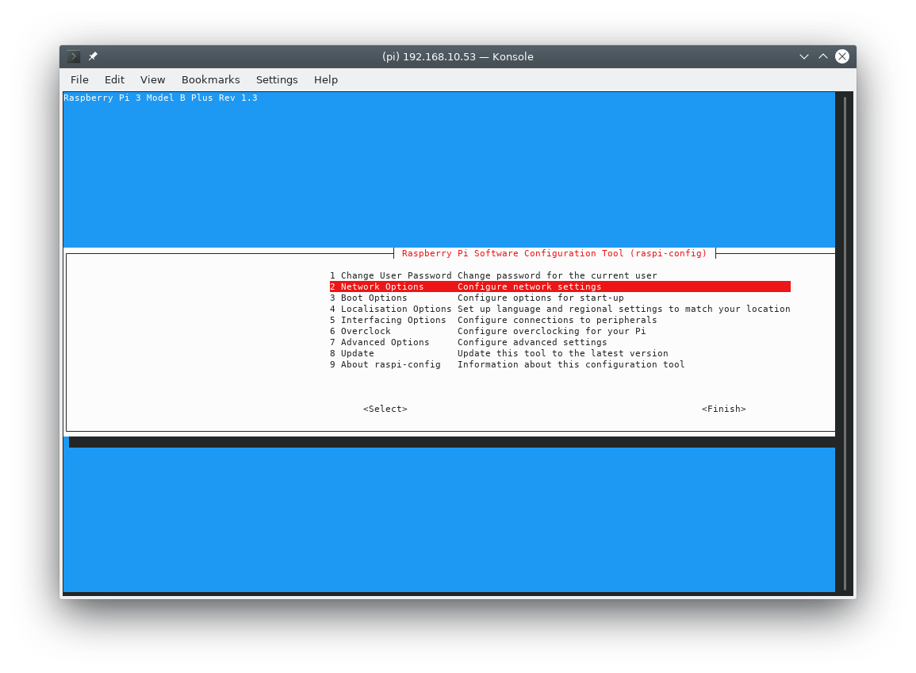Screen dimensions: 916x673
Task: Maximize the Konsole window
Action: 823,56
